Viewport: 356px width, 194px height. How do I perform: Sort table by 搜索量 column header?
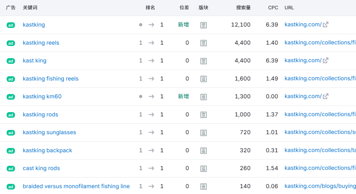(x=243, y=8)
